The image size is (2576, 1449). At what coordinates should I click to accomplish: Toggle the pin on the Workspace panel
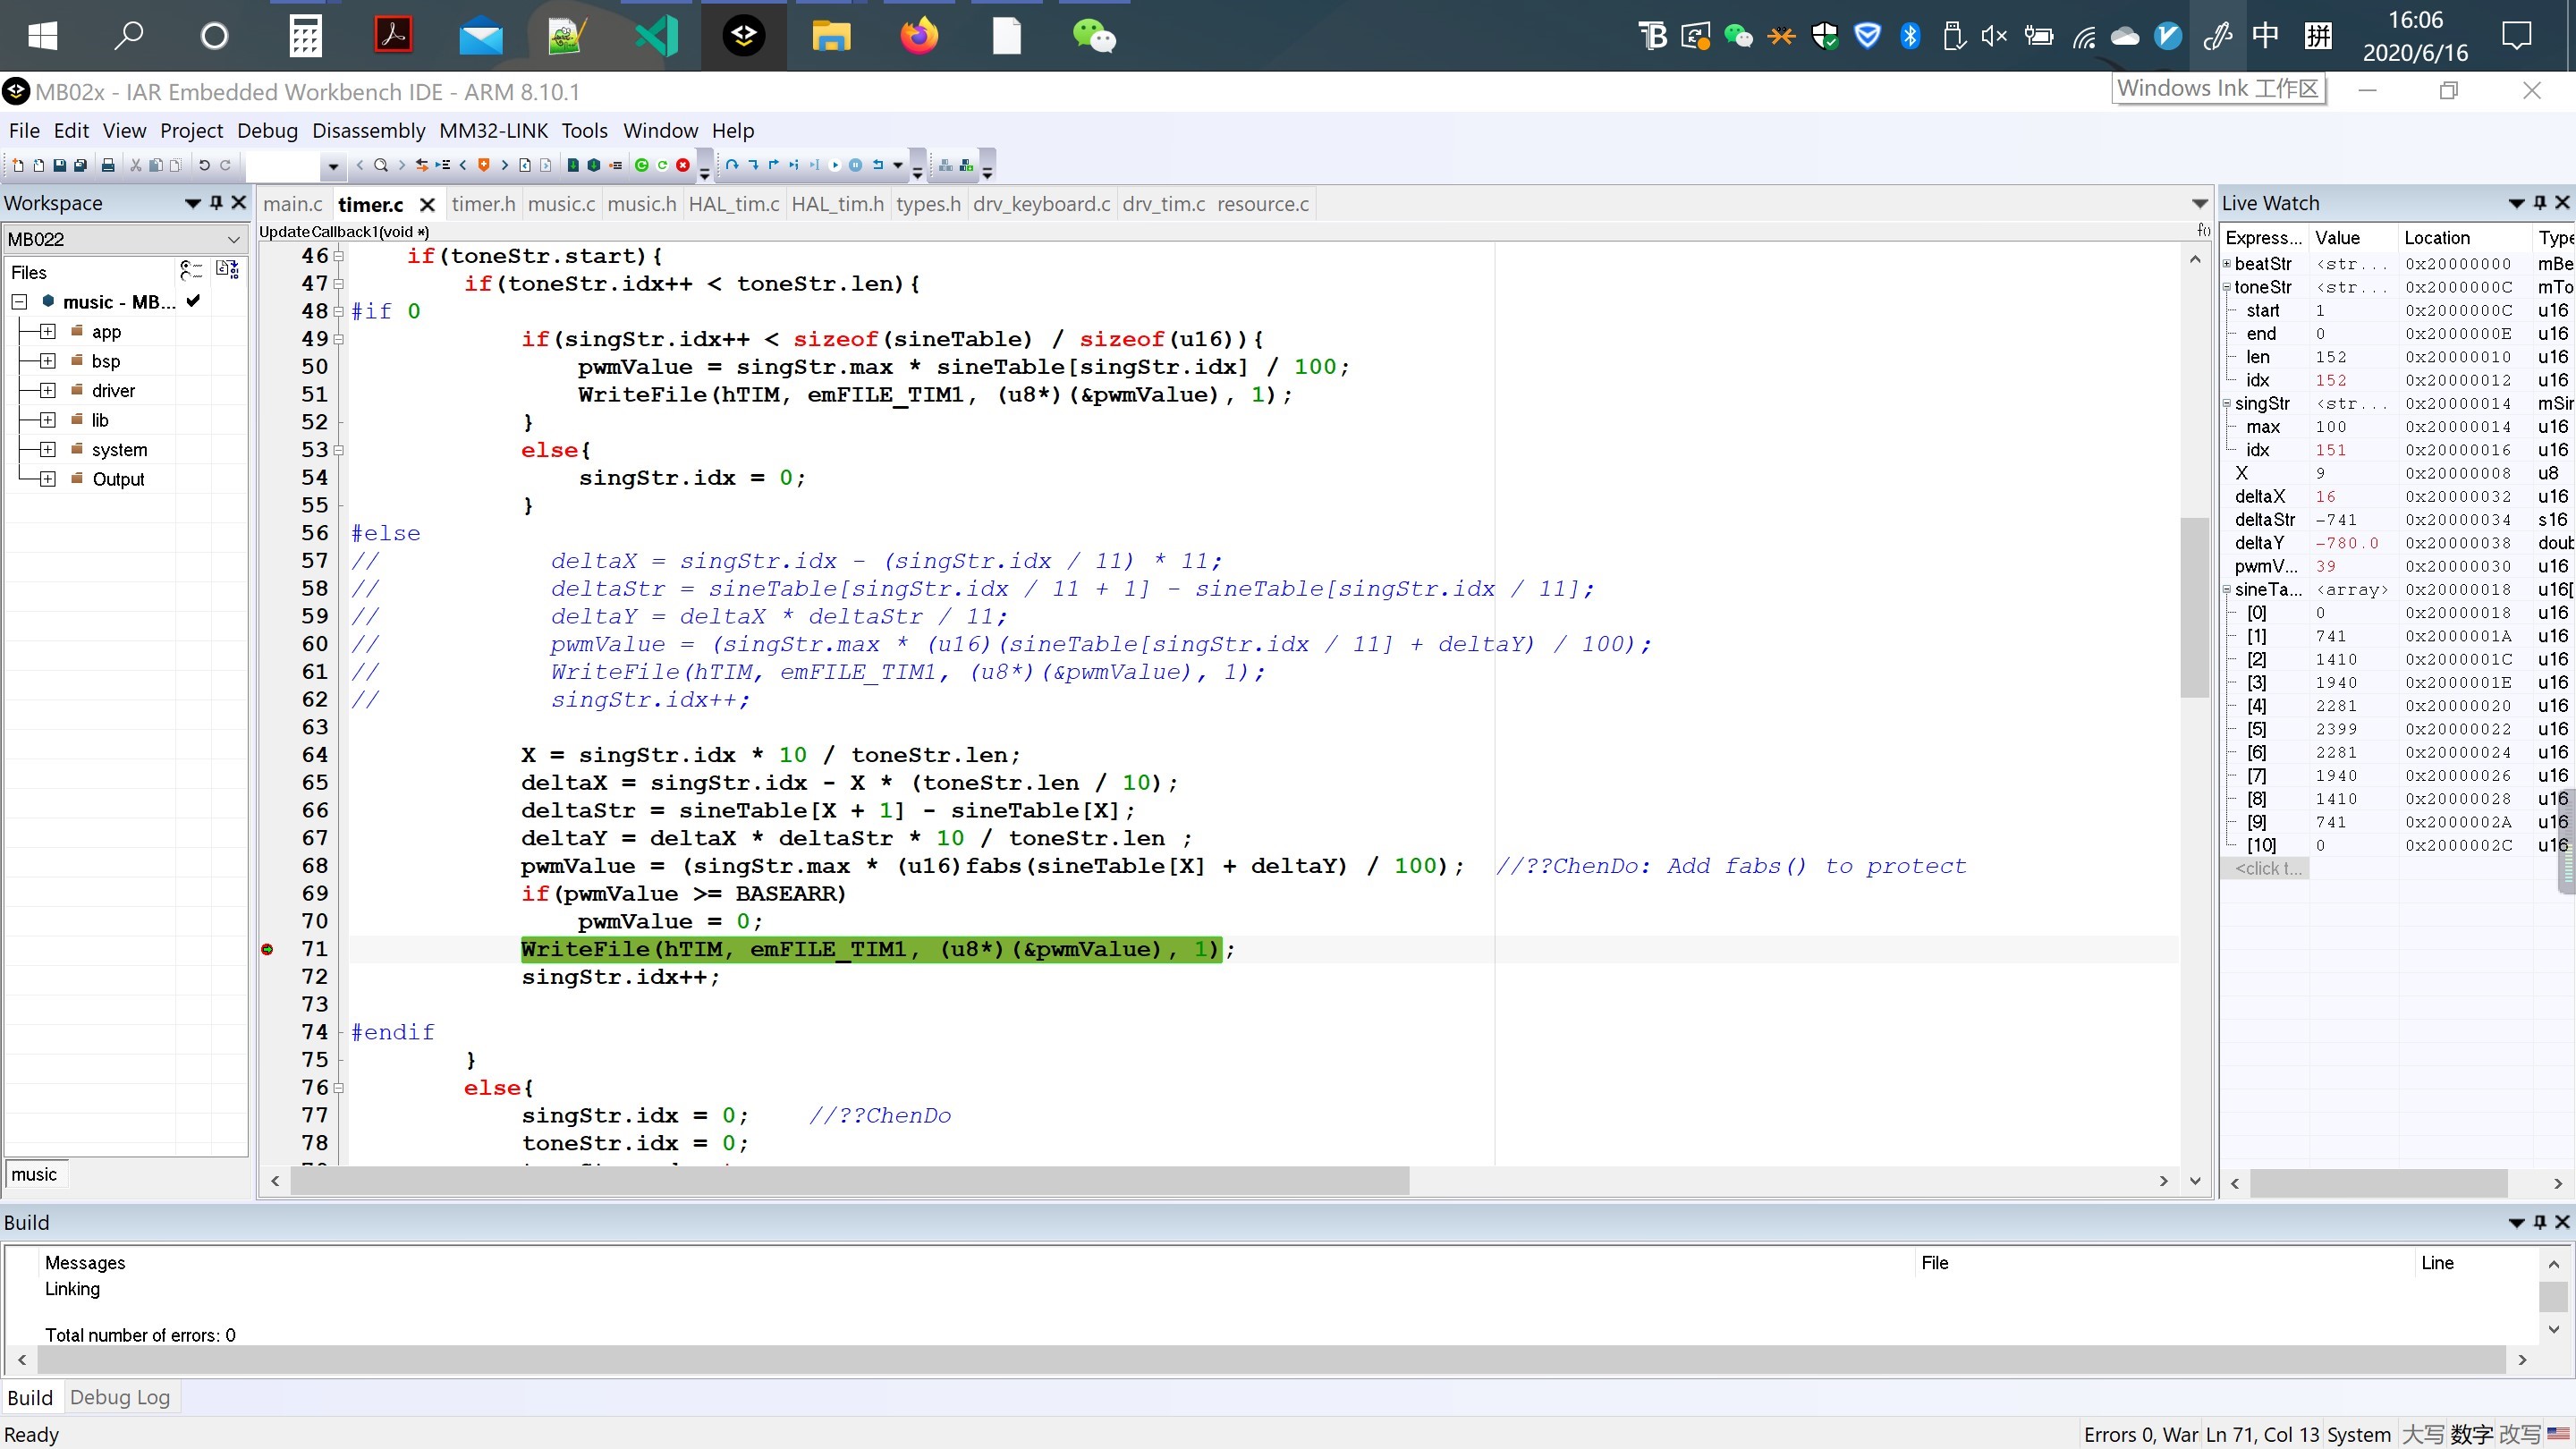(x=216, y=202)
